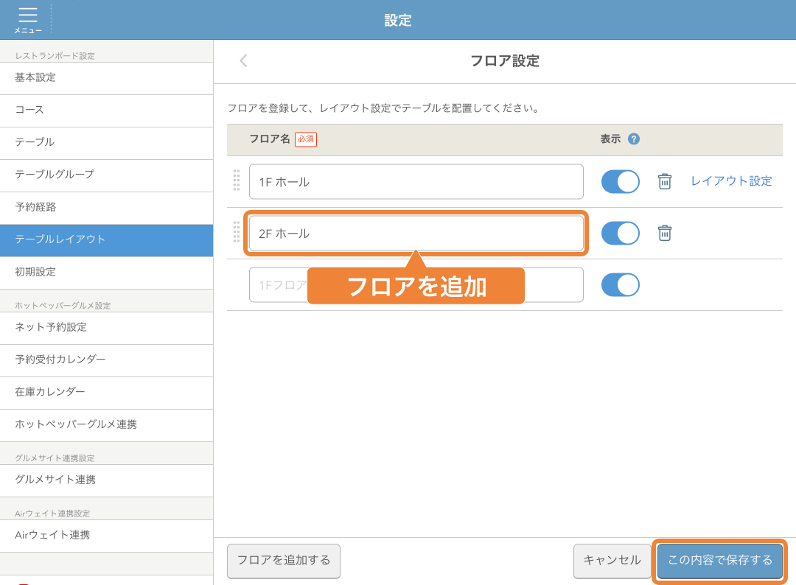Click the floor registration instruction text

pos(383,108)
